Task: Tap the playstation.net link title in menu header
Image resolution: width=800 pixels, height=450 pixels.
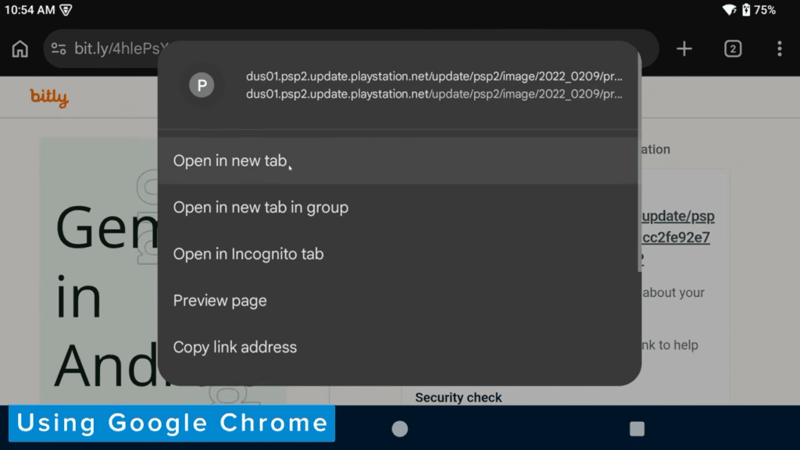Action: (x=434, y=77)
